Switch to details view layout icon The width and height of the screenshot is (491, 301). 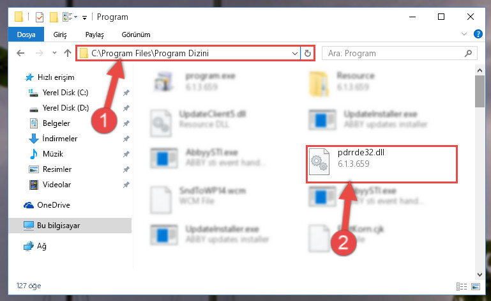[x=462, y=286]
